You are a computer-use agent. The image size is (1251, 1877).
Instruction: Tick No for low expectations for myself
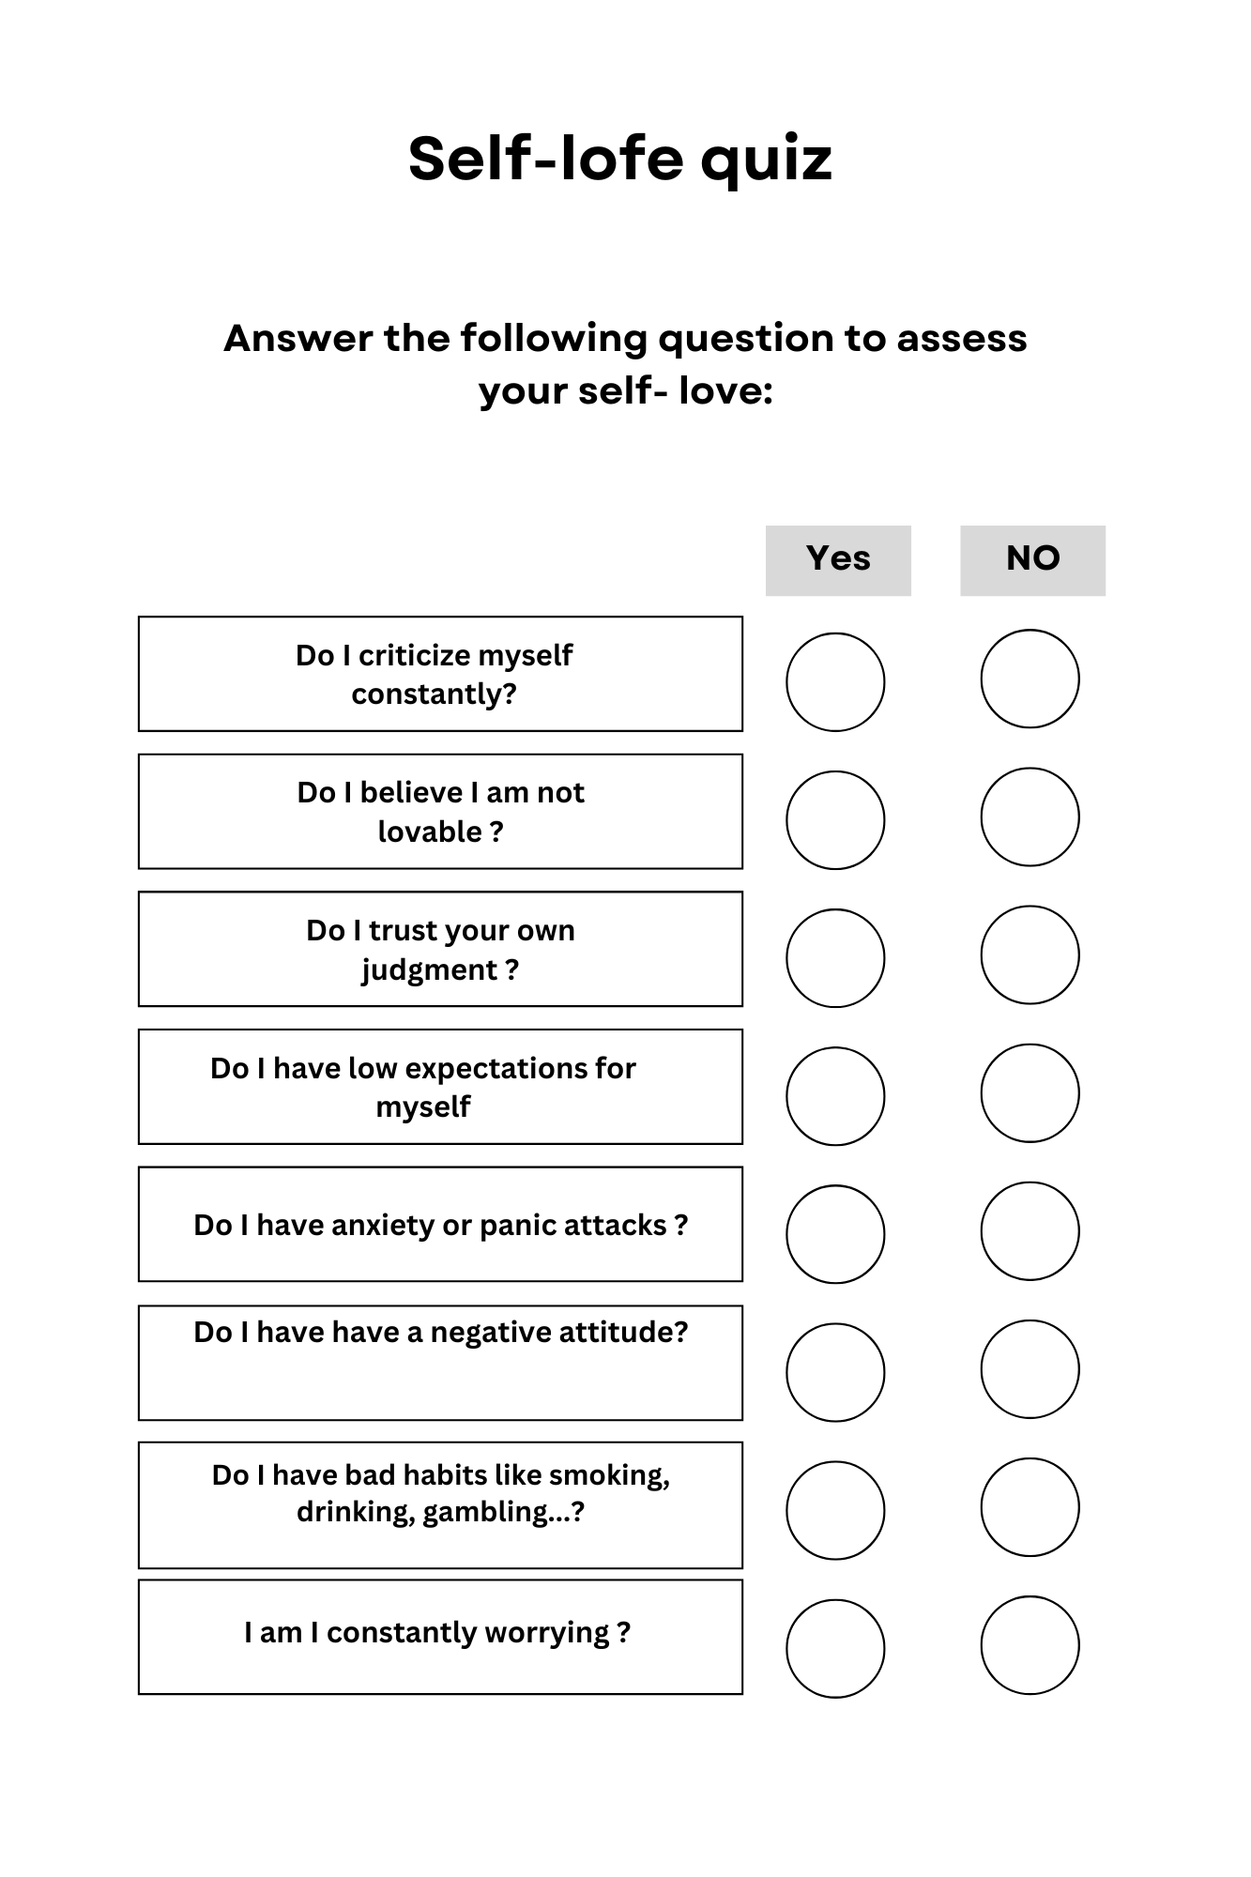(x=1030, y=1092)
